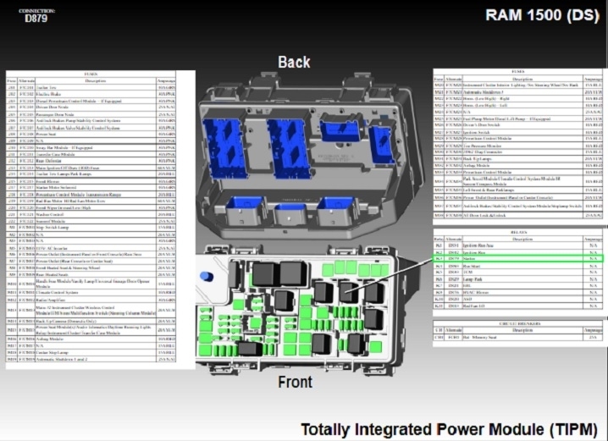Select the Tire Pressure Monitor fuse row
608x441 pixels.
518,146
